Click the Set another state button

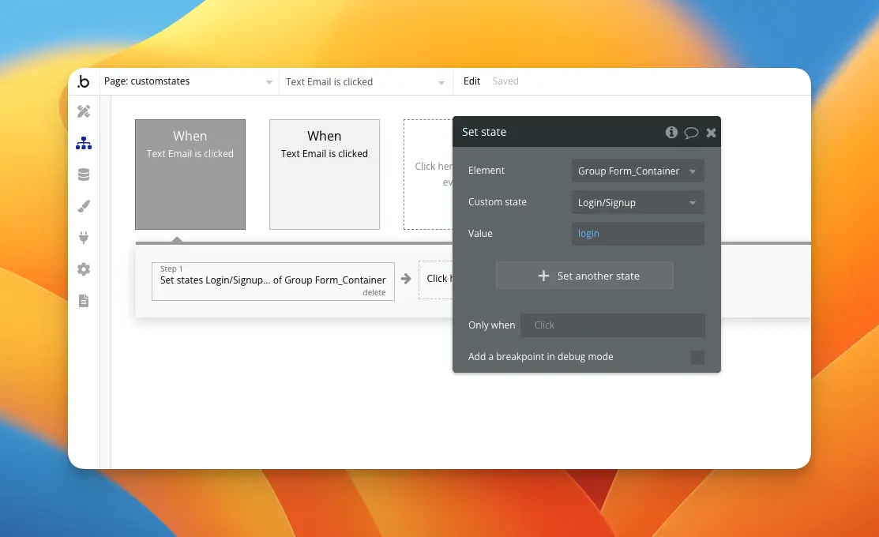coord(584,275)
